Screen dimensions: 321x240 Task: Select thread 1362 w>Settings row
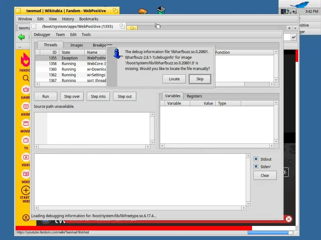[x=71, y=75]
